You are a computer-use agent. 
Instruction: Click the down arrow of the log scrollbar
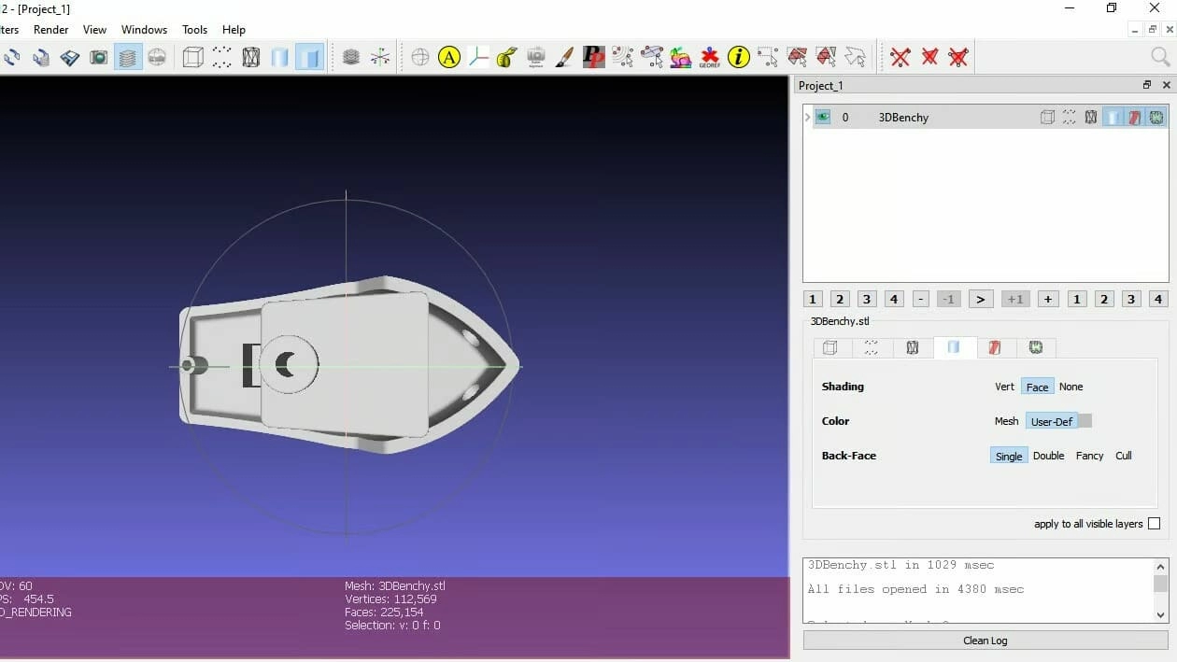tap(1161, 614)
